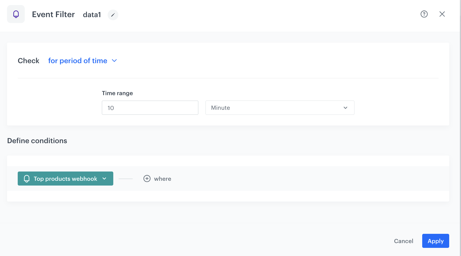
Task: Click the where label to define a condition
Action: coord(163,179)
